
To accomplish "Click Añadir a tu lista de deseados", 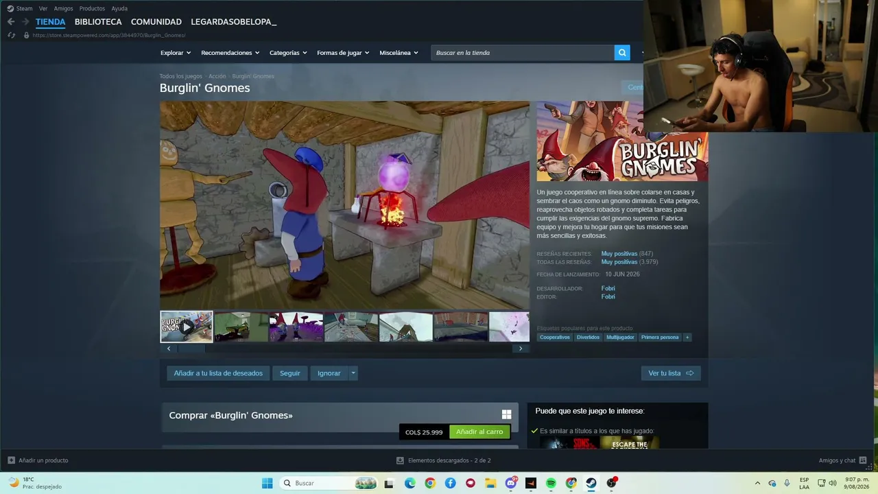I will (x=218, y=373).
